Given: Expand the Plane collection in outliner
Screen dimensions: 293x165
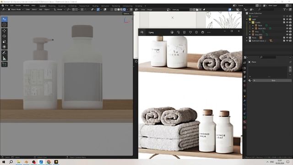Looking at the screenshot, I should pyautogui.click(x=247, y=38).
